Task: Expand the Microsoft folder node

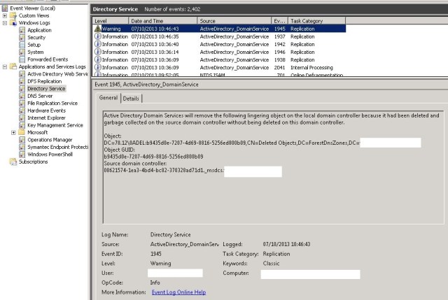Action: [x=14, y=132]
